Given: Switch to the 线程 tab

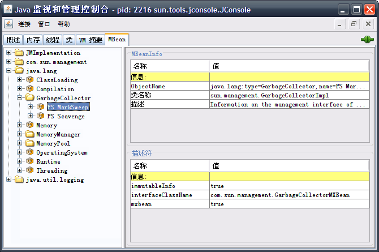Looking at the screenshot, I should 53,40.
